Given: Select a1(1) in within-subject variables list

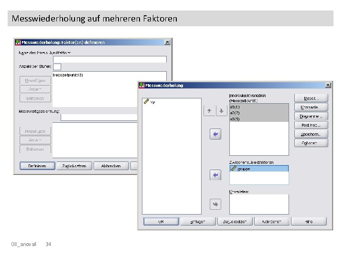Looking at the screenshot, I should (259, 107).
